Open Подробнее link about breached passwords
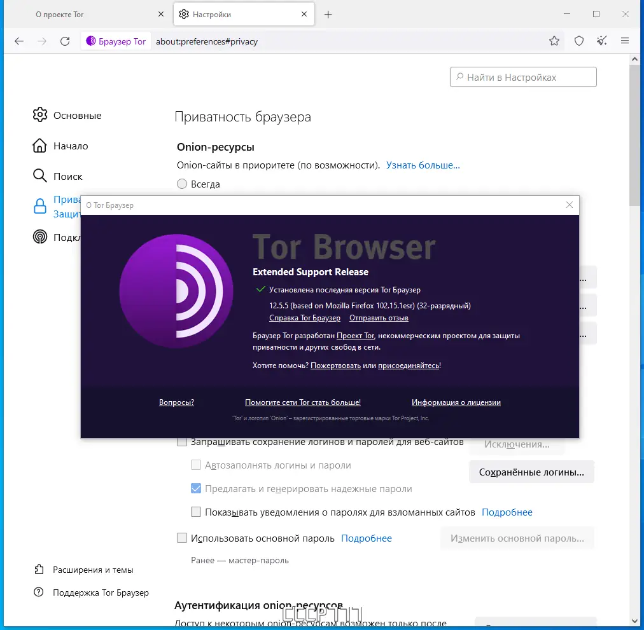The width and height of the screenshot is (644, 630). tap(507, 512)
